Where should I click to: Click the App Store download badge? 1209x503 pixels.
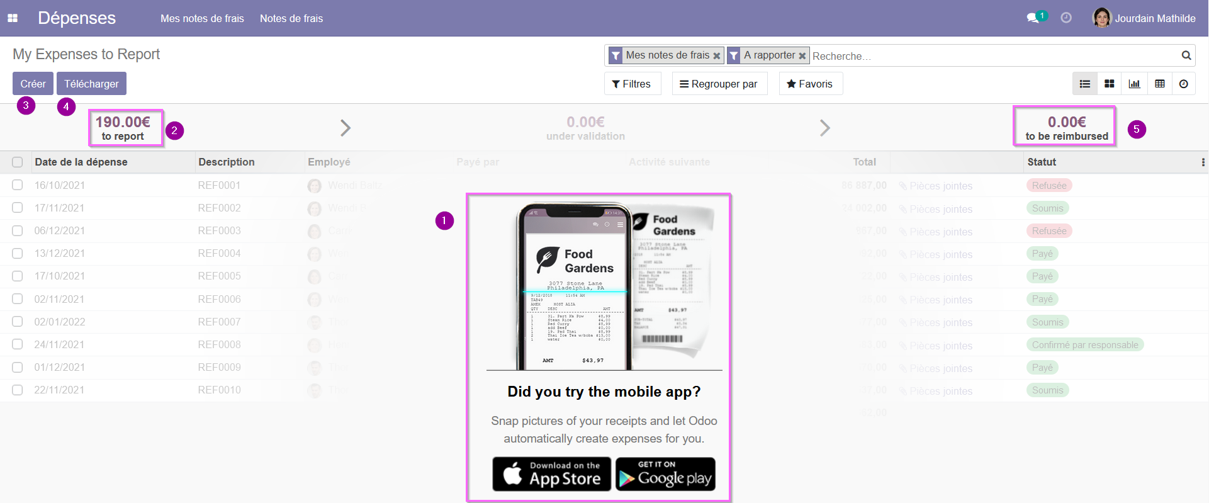[x=552, y=474]
